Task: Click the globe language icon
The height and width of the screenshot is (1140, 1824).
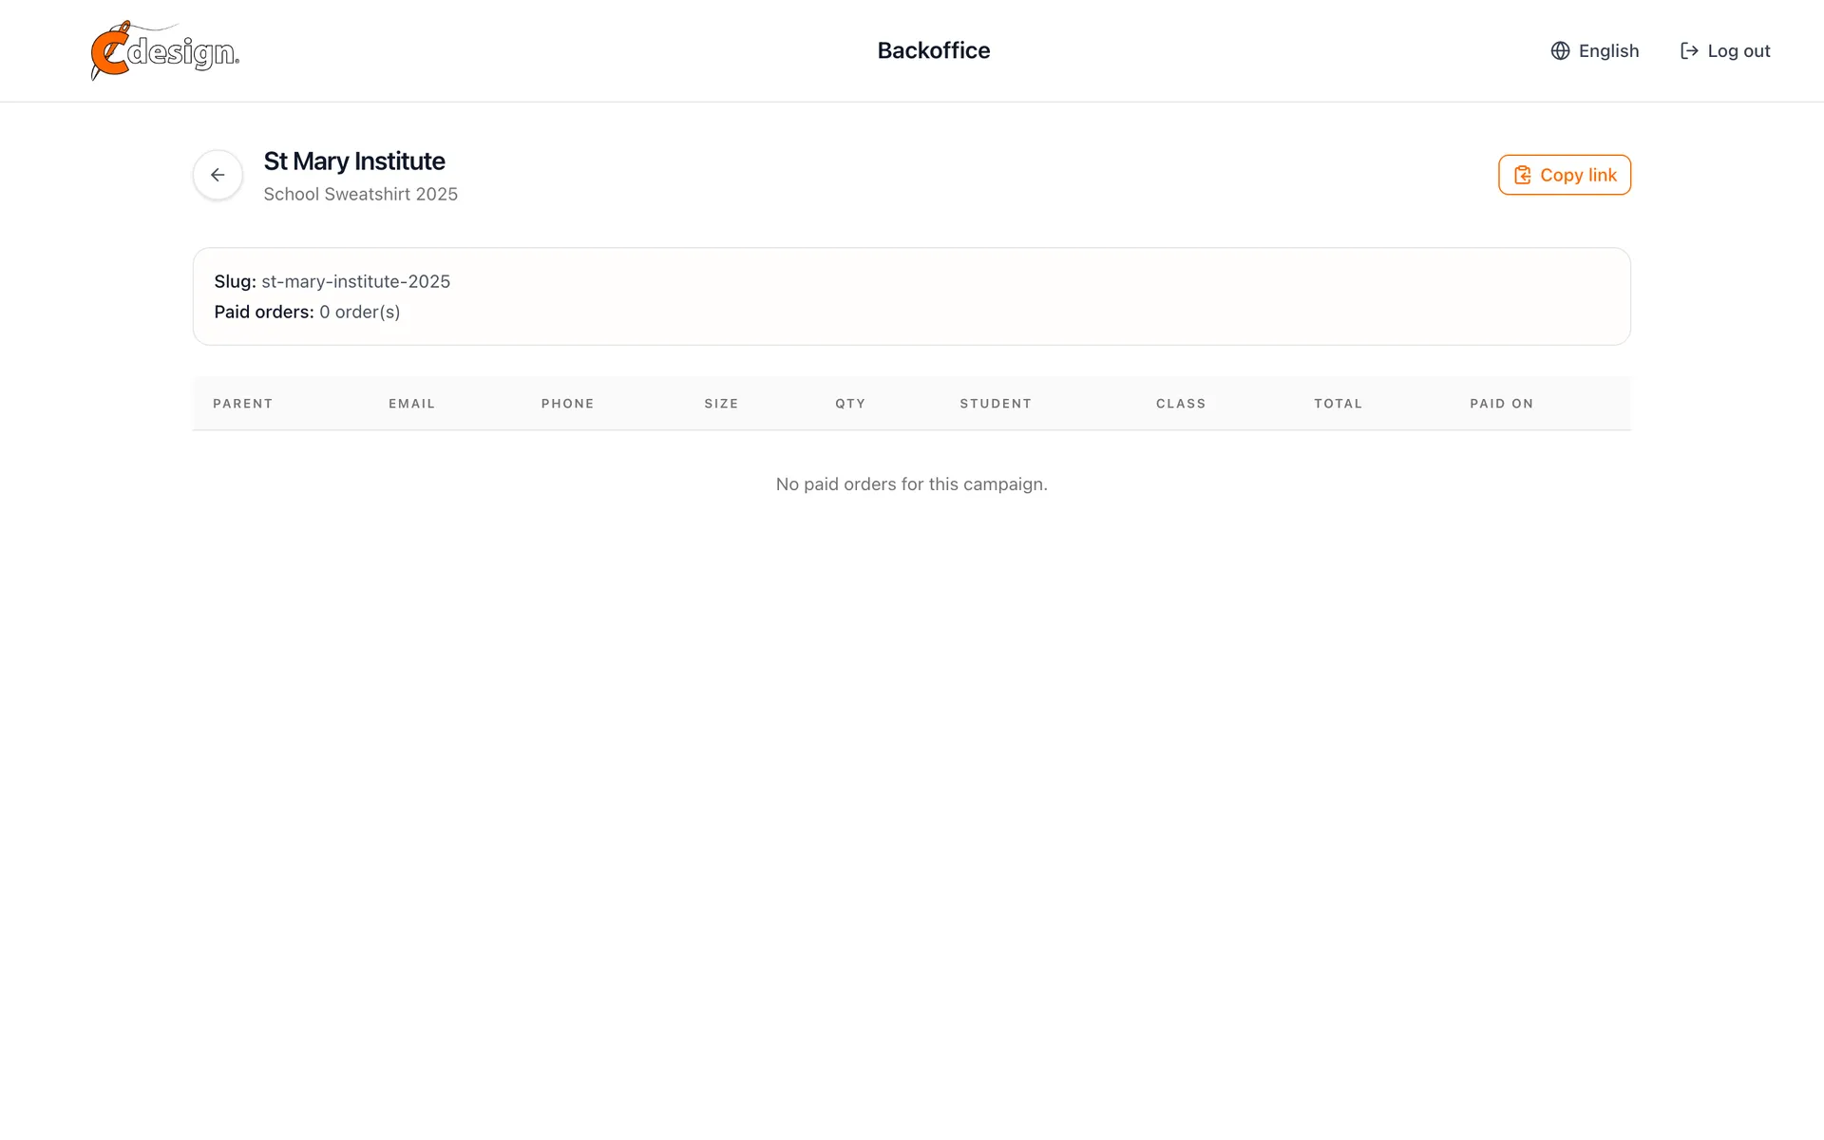Action: 1560,50
